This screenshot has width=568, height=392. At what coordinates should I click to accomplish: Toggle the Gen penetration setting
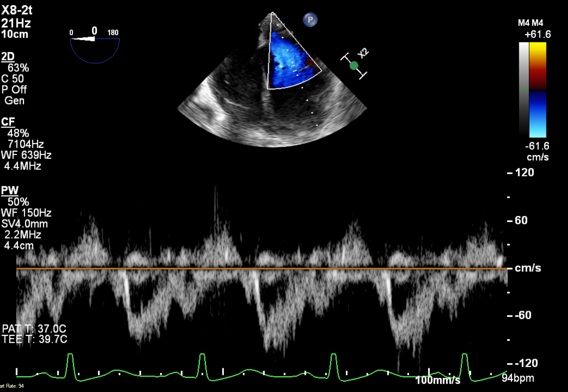14,101
